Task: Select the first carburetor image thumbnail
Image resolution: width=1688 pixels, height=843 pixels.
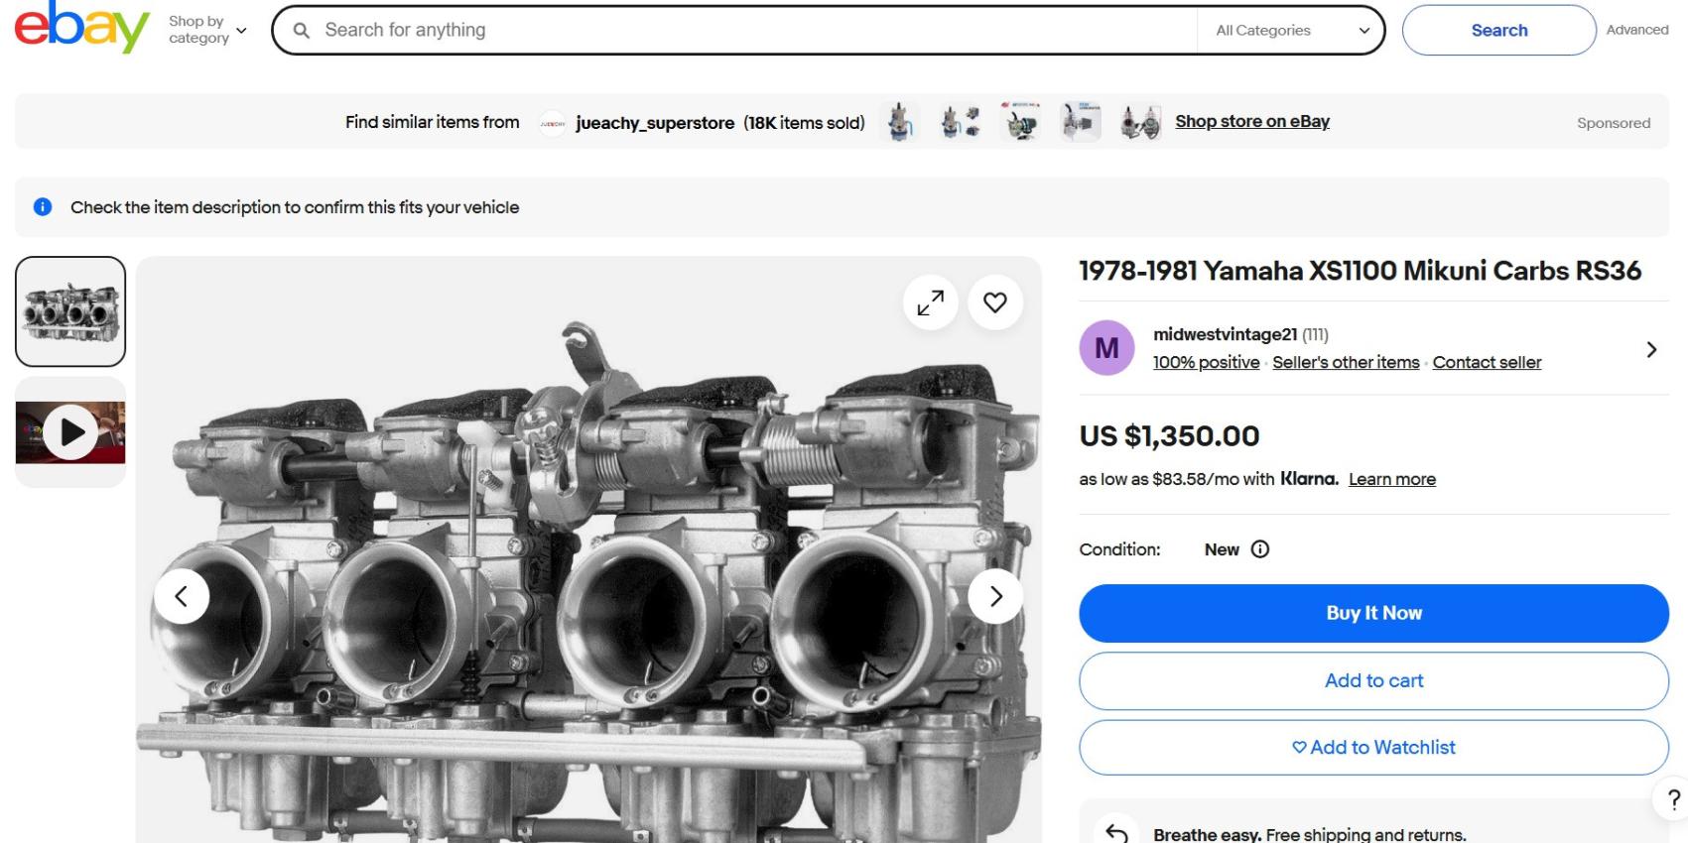Action: tap(70, 311)
